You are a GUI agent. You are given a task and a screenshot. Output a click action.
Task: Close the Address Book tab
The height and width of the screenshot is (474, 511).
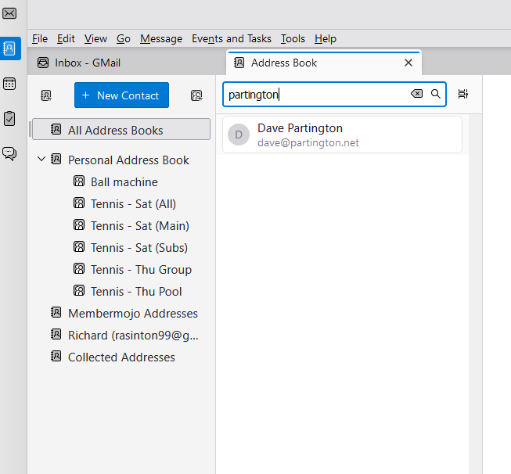[408, 63]
